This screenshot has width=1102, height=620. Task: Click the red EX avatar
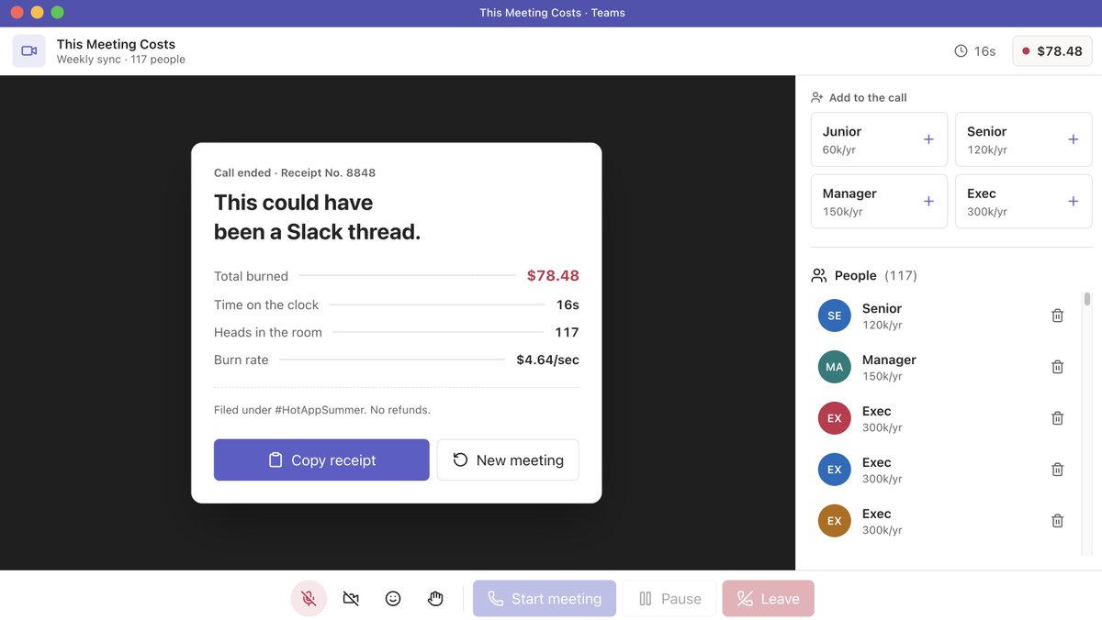tap(834, 418)
